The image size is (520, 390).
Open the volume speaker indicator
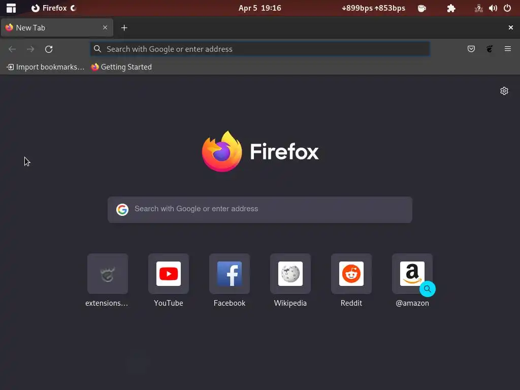493,8
